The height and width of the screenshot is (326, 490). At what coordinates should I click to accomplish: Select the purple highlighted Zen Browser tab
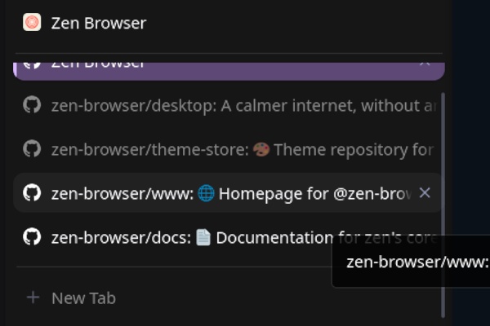[229, 71]
